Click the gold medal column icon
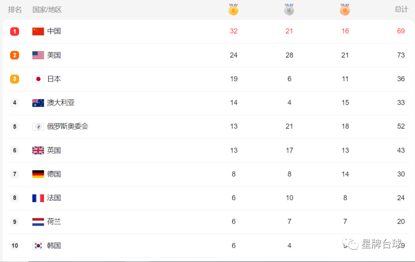The image size is (415, 262). click(x=233, y=10)
